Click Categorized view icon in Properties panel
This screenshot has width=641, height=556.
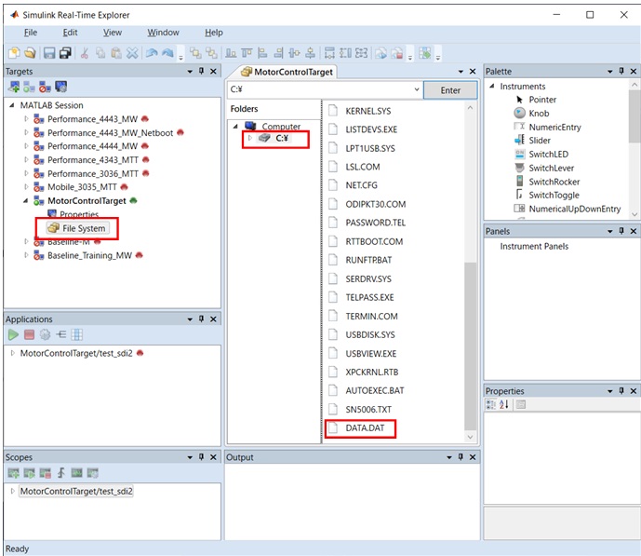[x=490, y=404]
